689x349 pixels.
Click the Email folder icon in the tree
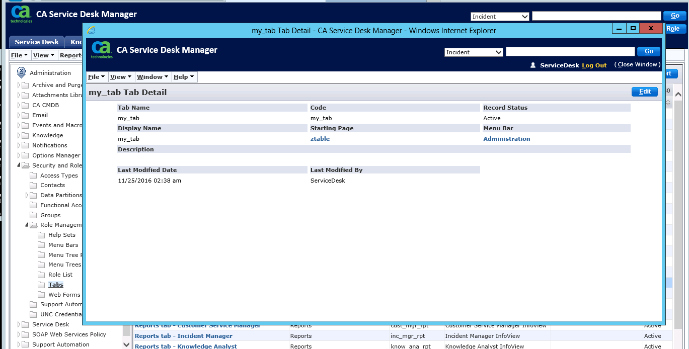25,115
